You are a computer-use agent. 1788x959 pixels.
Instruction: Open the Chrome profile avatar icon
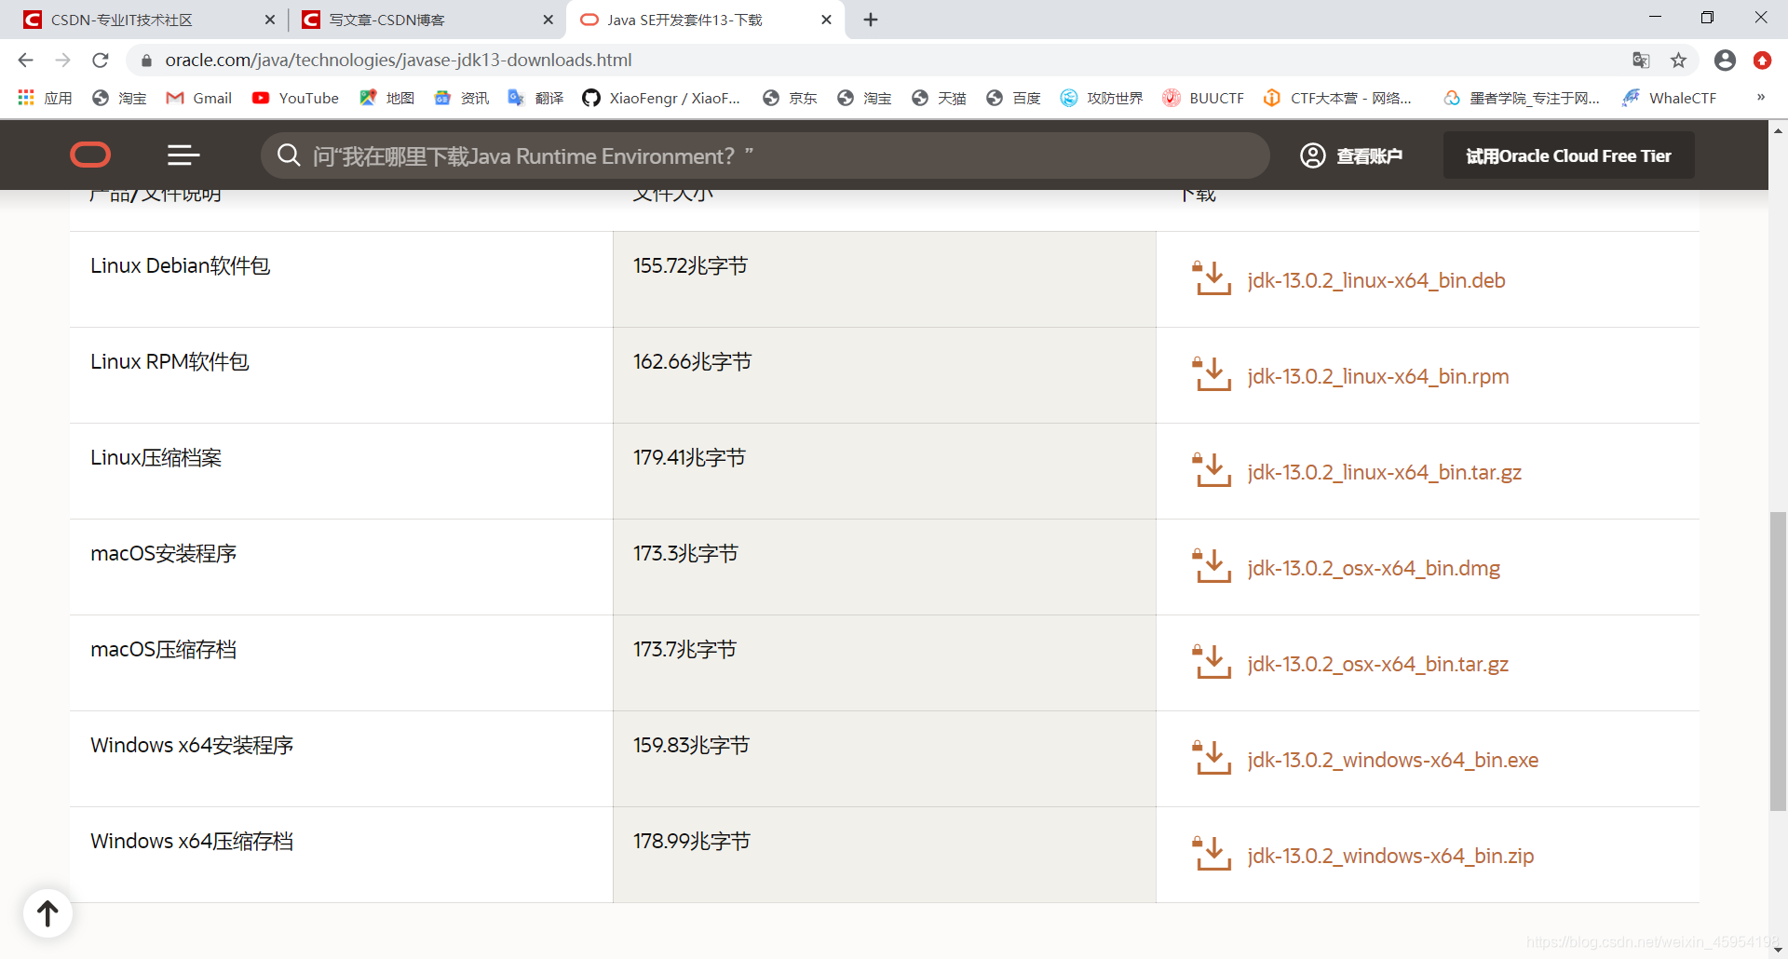1725,61
